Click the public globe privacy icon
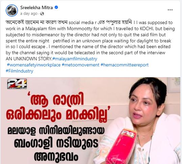Screen dimensions: 182x164 (42, 14)
